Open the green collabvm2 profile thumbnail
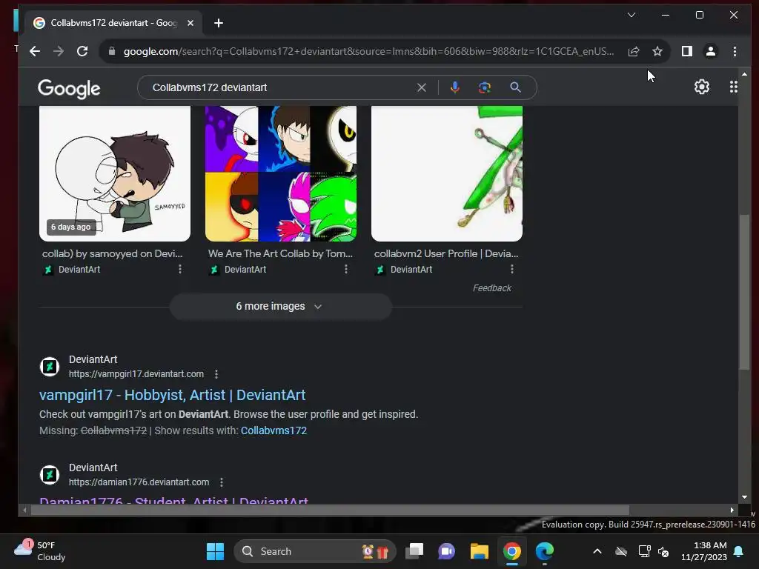Image resolution: width=759 pixels, height=569 pixels. pyautogui.click(x=447, y=173)
